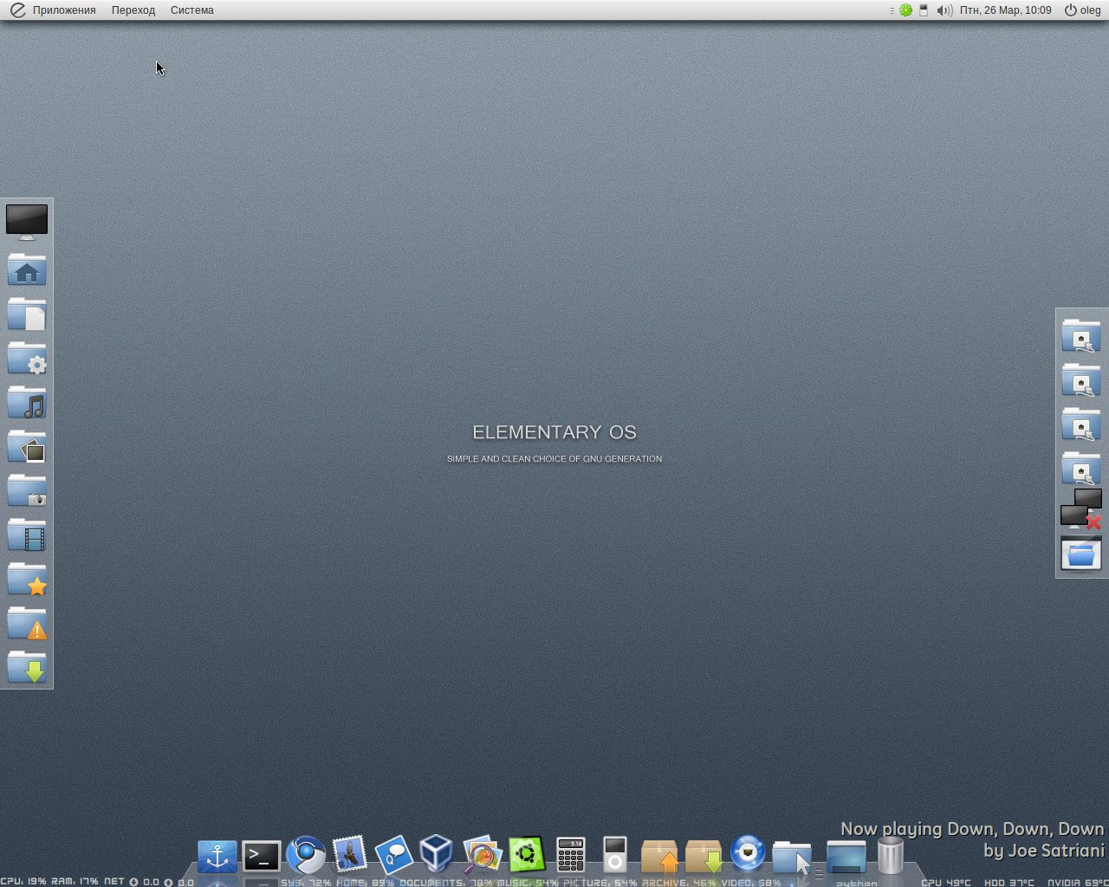The image size is (1109, 887).
Task: Click the box with green down arrow
Action: coord(704,856)
